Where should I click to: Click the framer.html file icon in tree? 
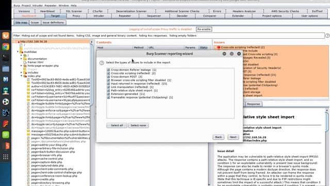(x=25, y=62)
